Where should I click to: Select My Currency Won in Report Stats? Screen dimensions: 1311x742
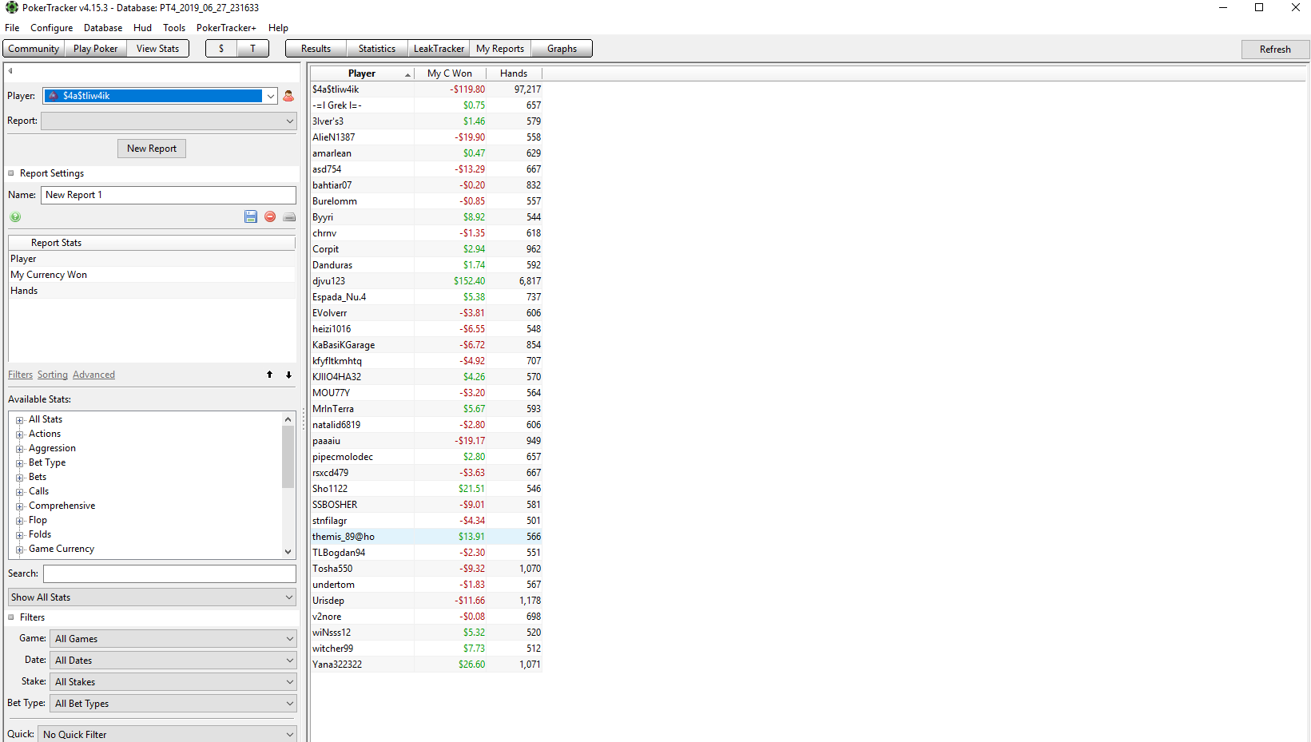tap(152, 275)
